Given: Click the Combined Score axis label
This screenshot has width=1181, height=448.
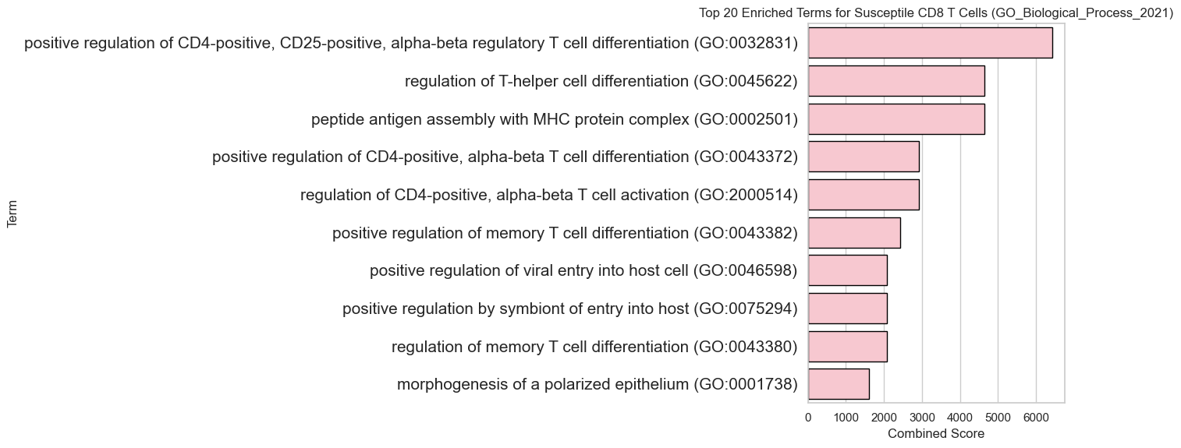Looking at the screenshot, I should click(936, 433).
